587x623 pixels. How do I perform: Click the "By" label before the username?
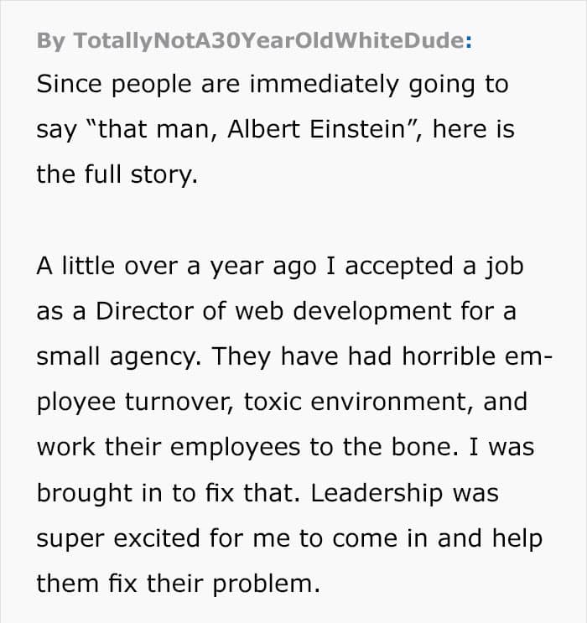tap(50, 42)
